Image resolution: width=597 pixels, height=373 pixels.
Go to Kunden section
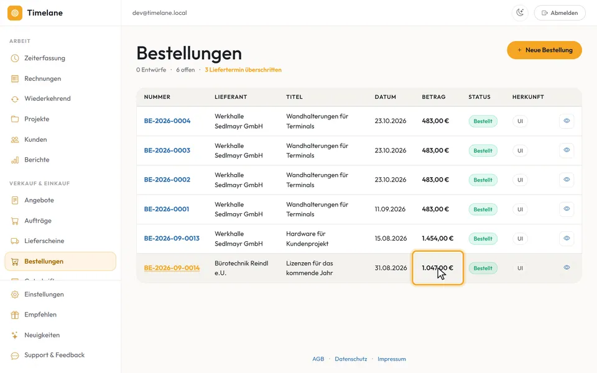click(60, 139)
